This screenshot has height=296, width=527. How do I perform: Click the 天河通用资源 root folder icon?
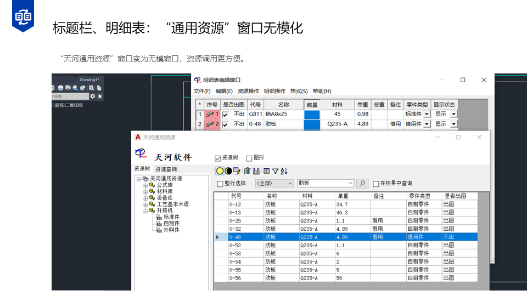(x=145, y=179)
